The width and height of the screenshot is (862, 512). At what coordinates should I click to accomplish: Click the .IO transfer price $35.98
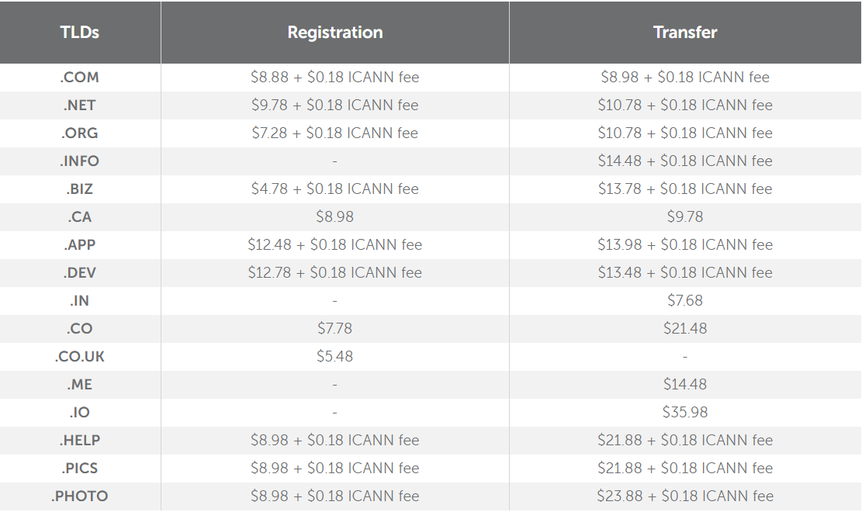(685, 413)
